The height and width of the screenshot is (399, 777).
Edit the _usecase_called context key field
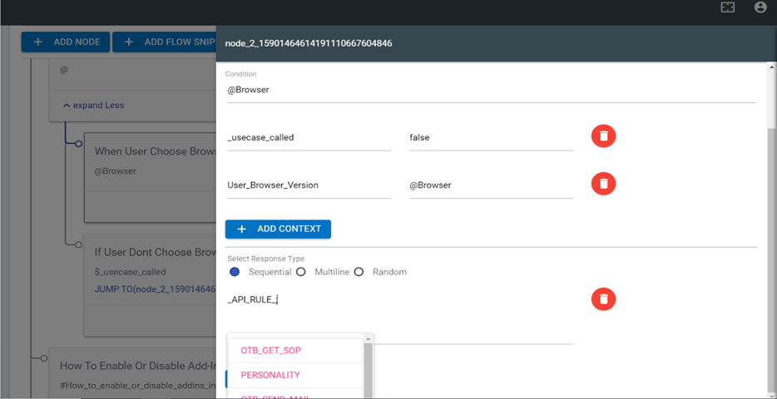(x=309, y=138)
